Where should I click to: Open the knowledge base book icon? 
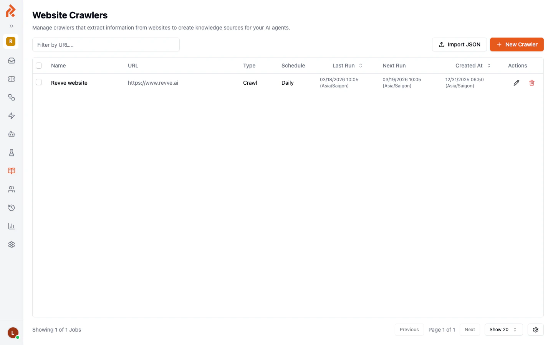pos(11,171)
